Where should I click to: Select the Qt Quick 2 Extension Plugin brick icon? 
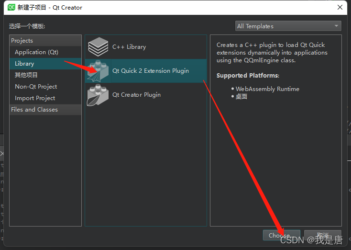98,71
